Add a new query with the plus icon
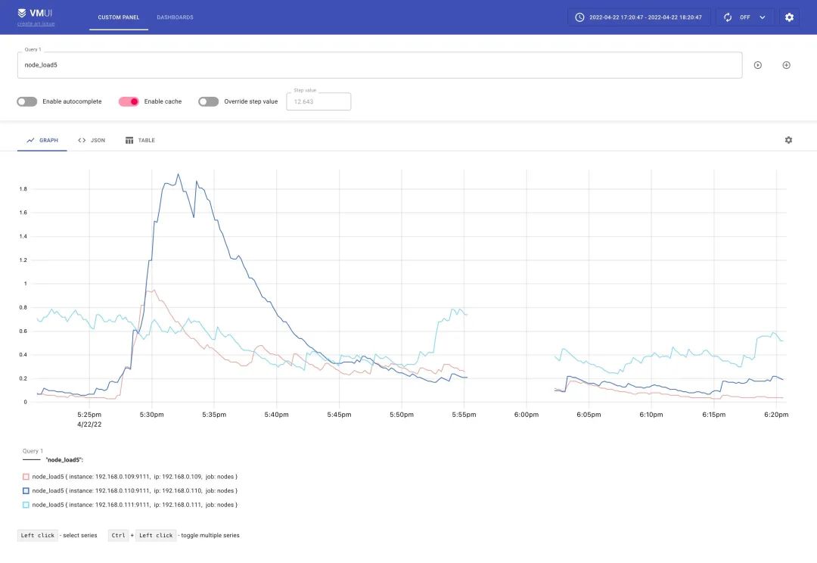 point(786,65)
